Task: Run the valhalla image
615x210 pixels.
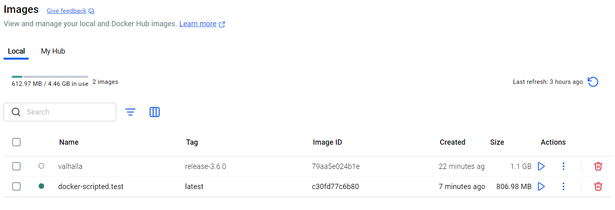Action: pyautogui.click(x=542, y=166)
